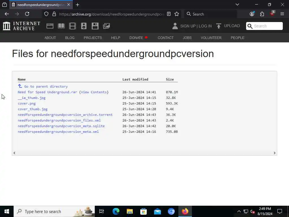Open the Software floppy disk icon
The image size is (289, 217).
click(95, 26)
